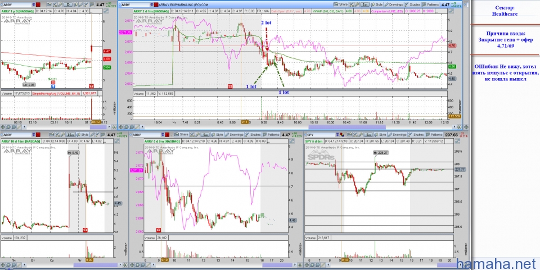Open the Studies button on the ARRY 5 d 5m chart

(253, 134)
